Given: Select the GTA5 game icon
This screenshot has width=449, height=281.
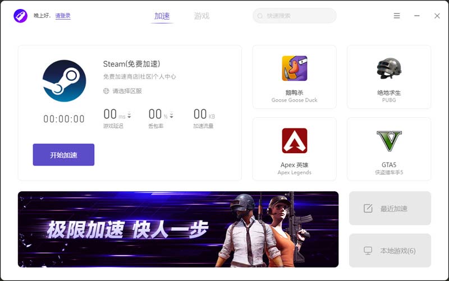Looking at the screenshot, I should 389,141.
